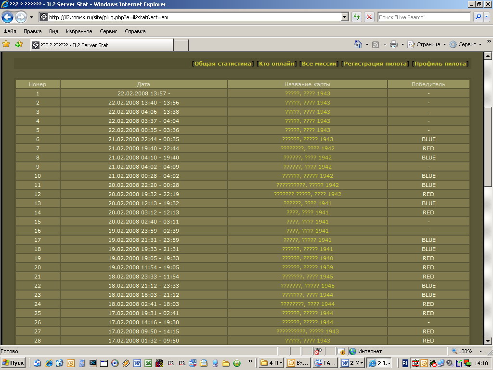Click the Print icon in toolbar
Viewport: 493px width, 370px height.
pyautogui.click(x=393, y=44)
